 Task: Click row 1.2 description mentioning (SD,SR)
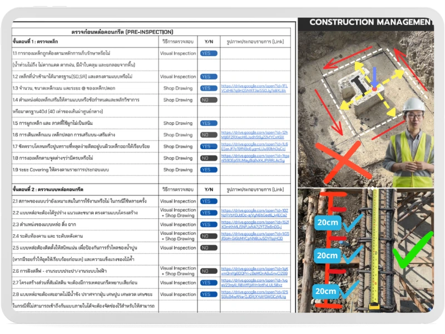pyautogui.click(x=72, y=77)
